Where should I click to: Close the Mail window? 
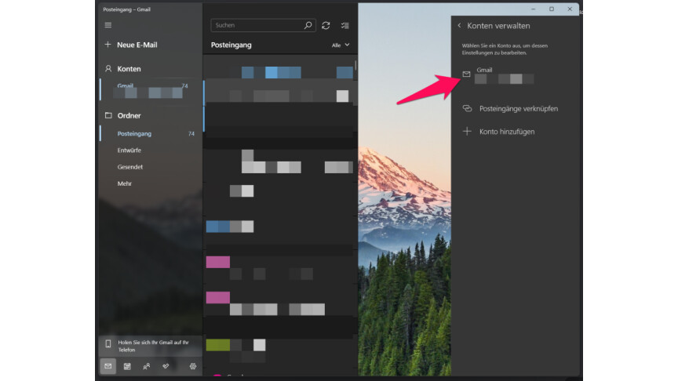[570, 9]
